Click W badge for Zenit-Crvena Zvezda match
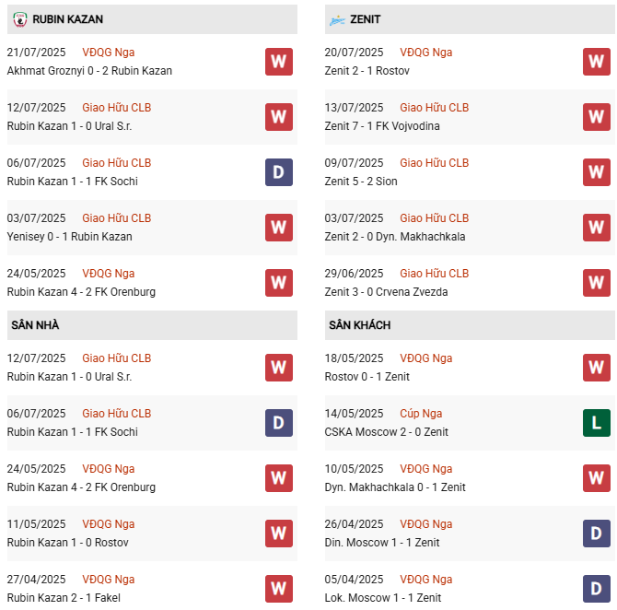This screenshot has width=617, height=610. 597,283
